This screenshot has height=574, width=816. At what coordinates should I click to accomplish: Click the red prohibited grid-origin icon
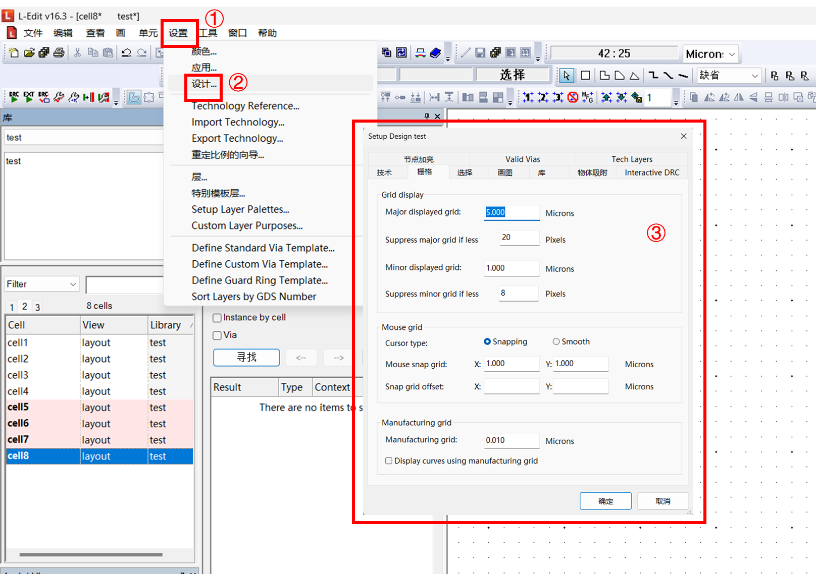573,97
